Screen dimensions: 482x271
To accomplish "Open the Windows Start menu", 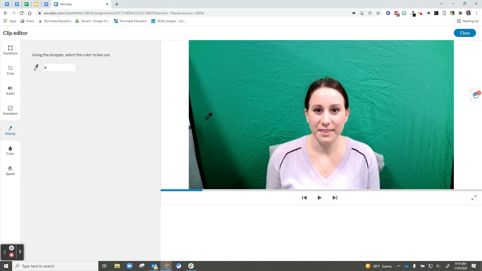I will point(6,266).
